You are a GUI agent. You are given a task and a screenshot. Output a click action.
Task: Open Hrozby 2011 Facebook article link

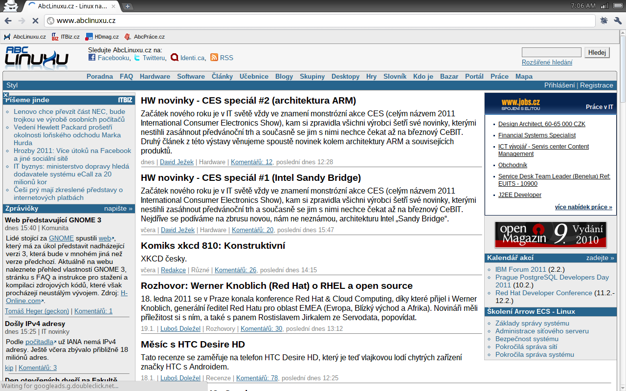[72, 154]
